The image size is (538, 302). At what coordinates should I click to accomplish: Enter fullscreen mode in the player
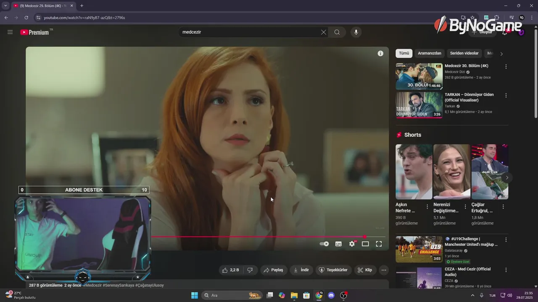(379, 244)
